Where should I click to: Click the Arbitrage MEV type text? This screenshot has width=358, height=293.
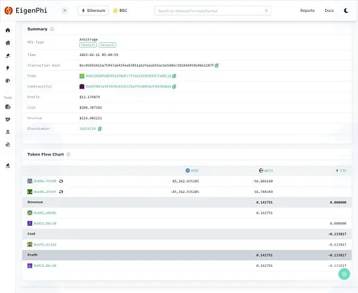[88, 39]
